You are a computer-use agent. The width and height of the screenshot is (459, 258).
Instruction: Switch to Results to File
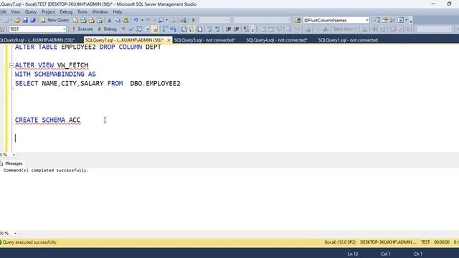[x=199, y=29]
